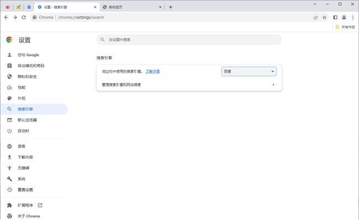The height and width of the screenshot is (220, 359).
Task: Click the 启动时 power icon
Action: pyautogui.click(x=9, y=131)
